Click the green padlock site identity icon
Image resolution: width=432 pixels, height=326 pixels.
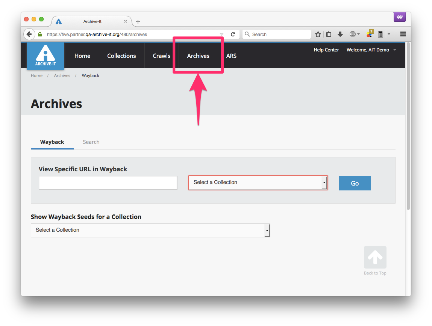click(x=40, y=34)
